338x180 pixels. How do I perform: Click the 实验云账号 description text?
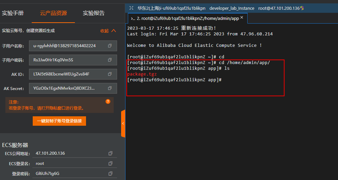tap(28, 31)
